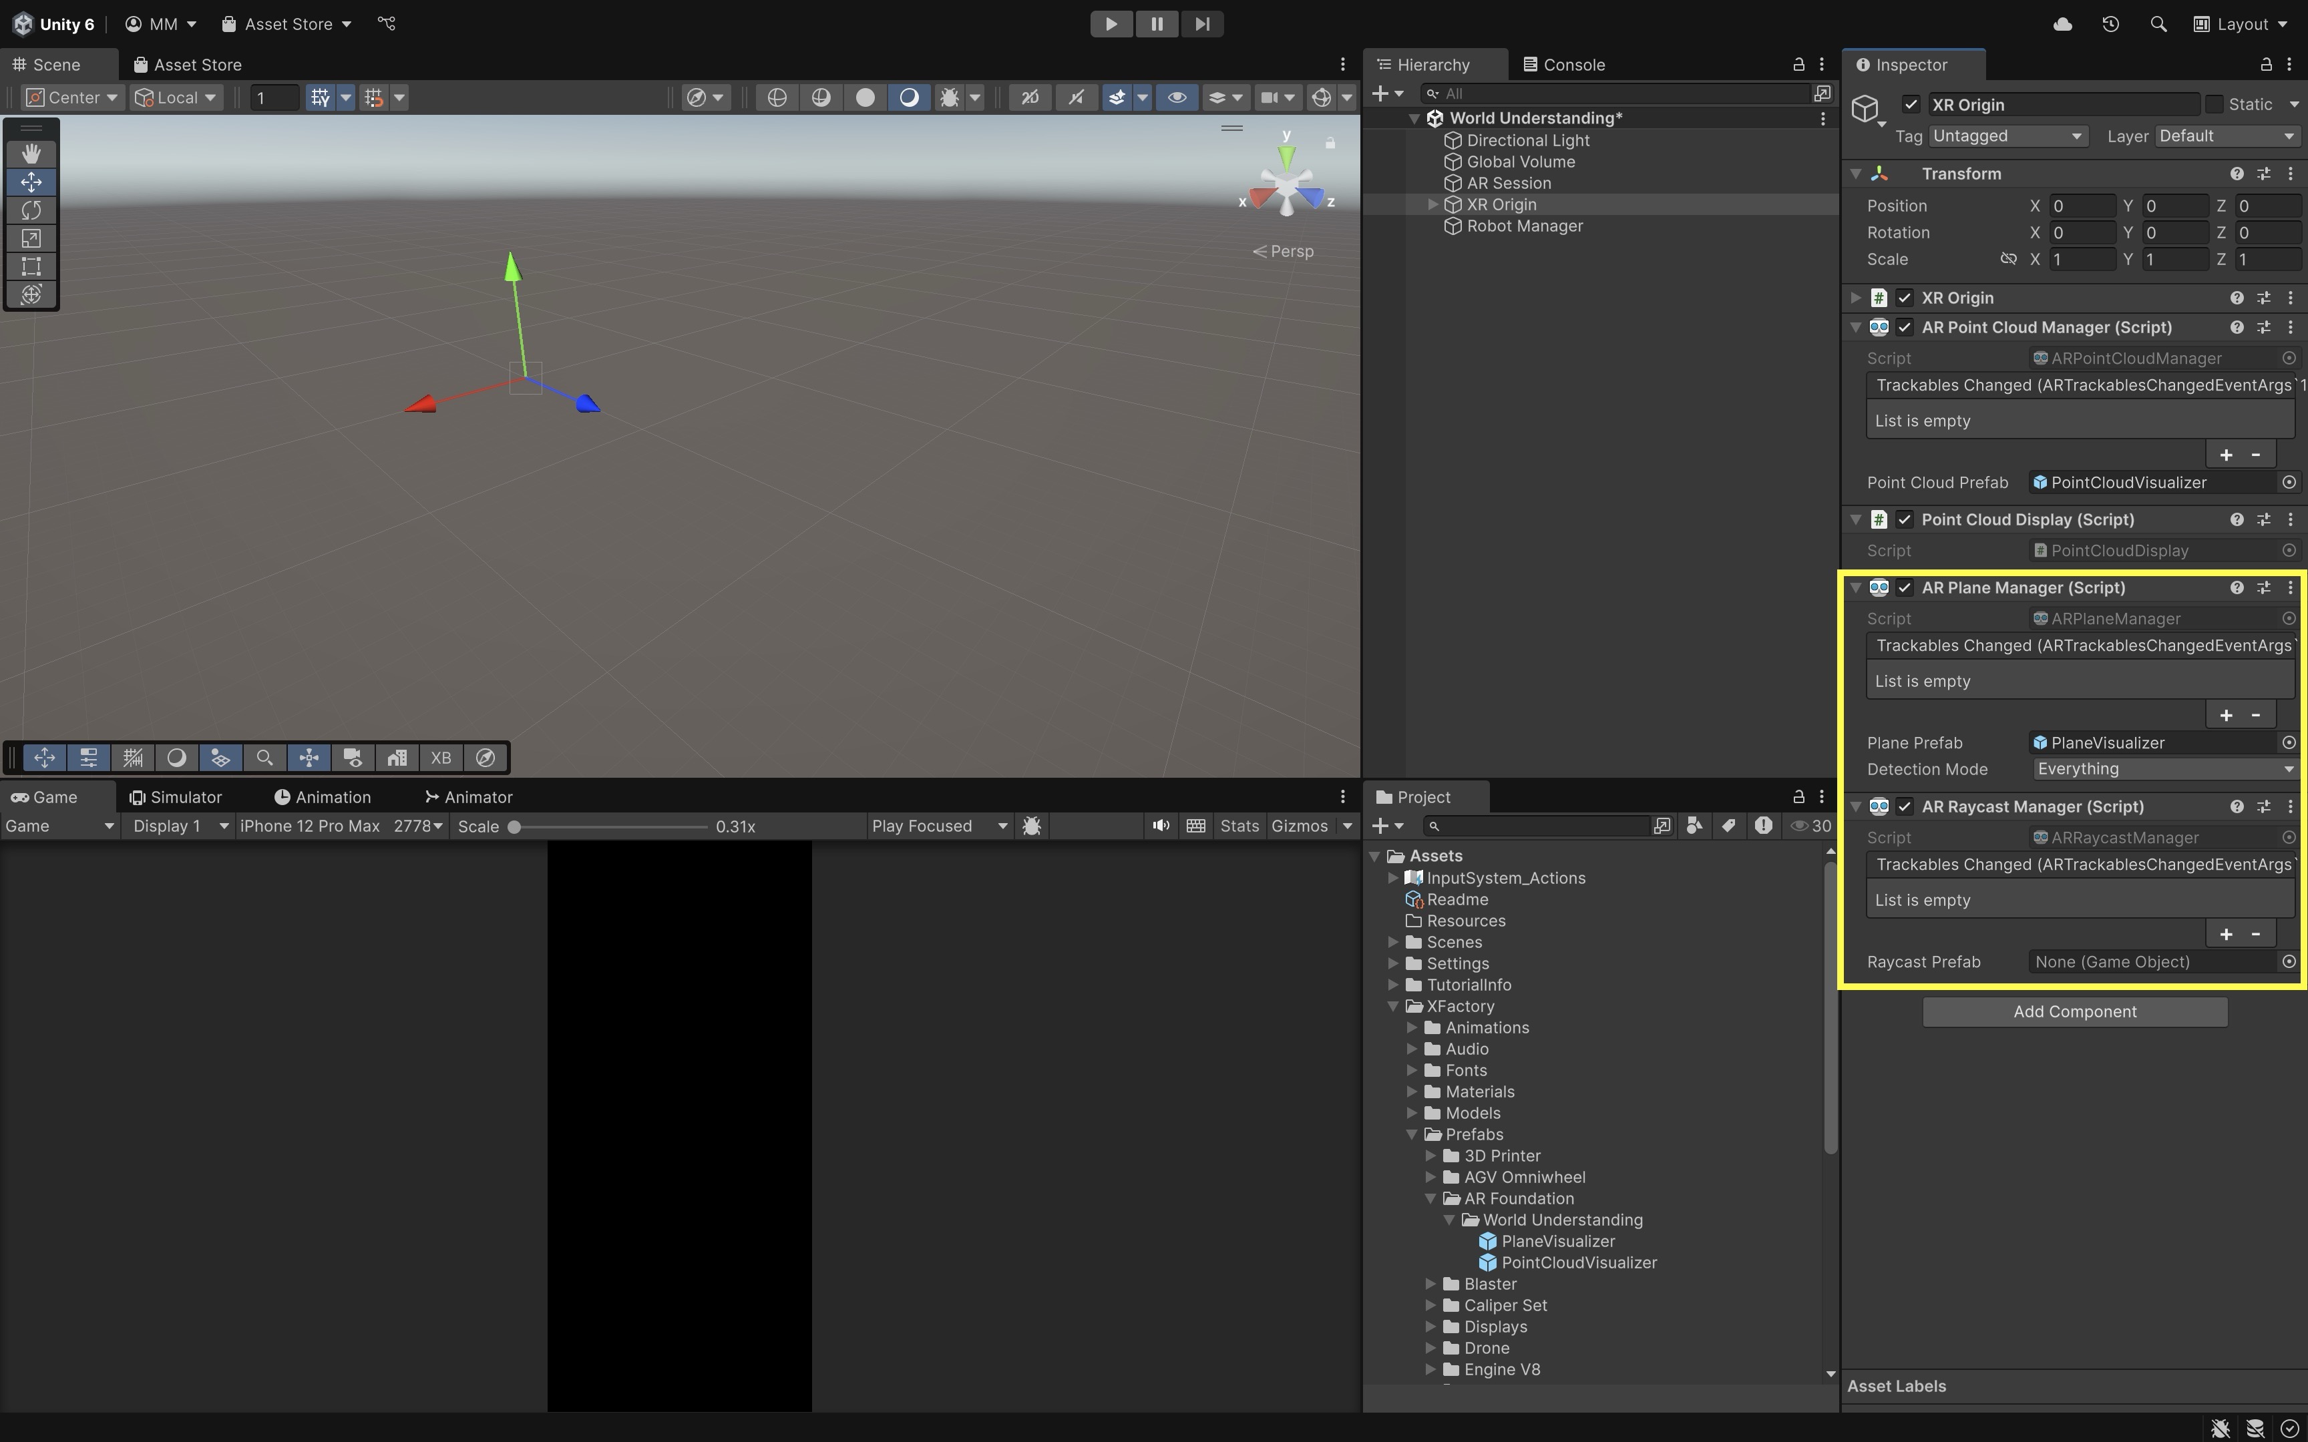Open the Detection Mode dropdown
Screen dimensions: 2308x1442
pos(2163,768)
